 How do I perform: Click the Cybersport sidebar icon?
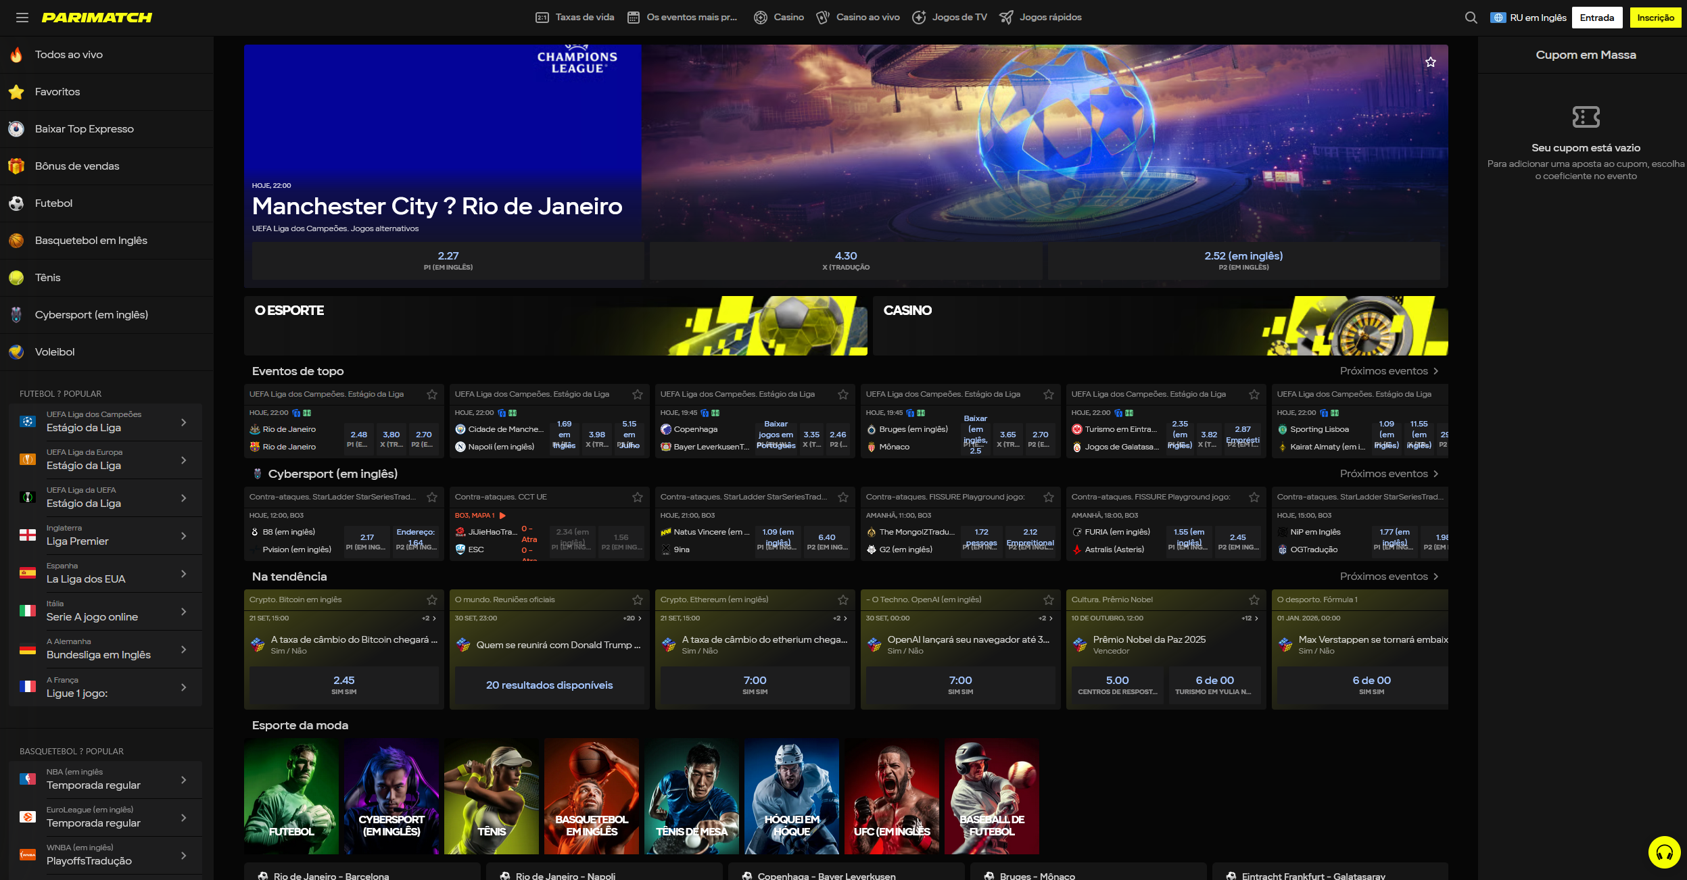click(x=16, y=315)
